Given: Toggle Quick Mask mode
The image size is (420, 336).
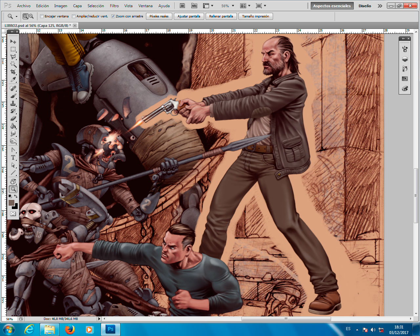Looking at the screenshot, I should (x=13, y=214).
